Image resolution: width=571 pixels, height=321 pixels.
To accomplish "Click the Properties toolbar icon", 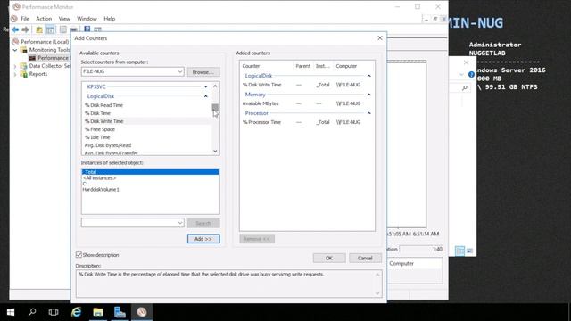I will (x=63, y=29).
